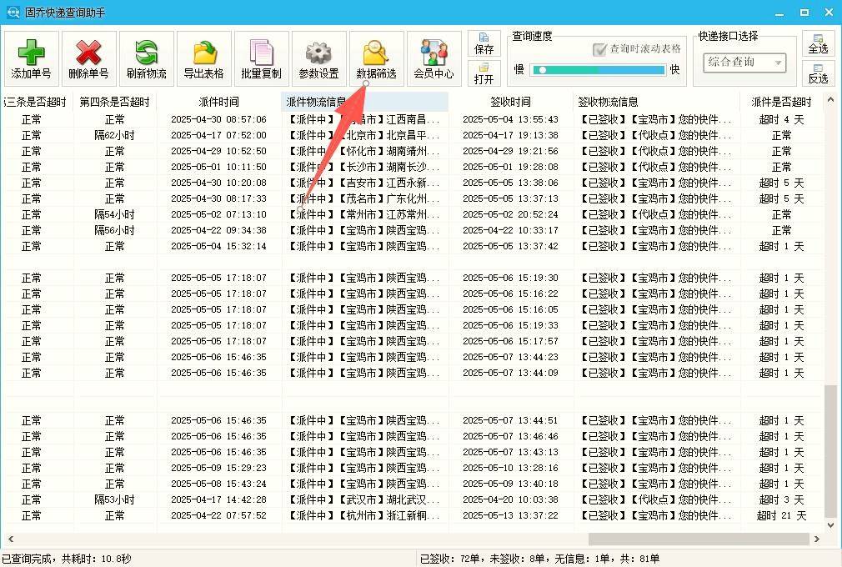Click the 数据筛选 data filter icon
Viewport: 842px width, 567px height.
(375, 57)
